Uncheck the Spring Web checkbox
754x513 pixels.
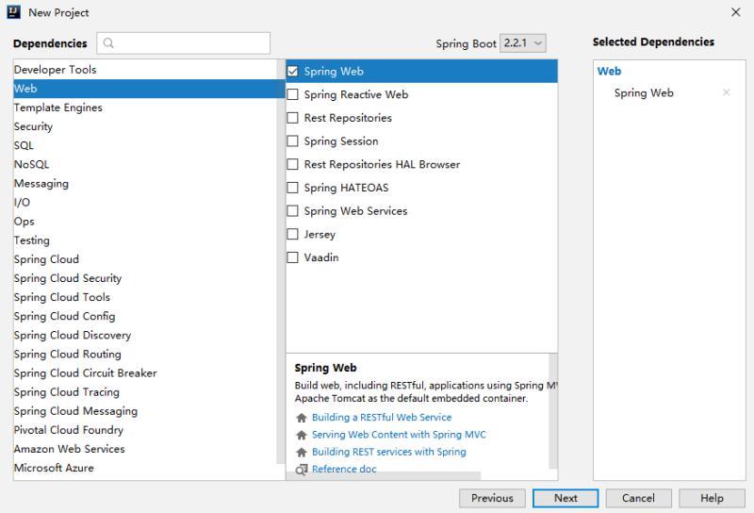292,72
